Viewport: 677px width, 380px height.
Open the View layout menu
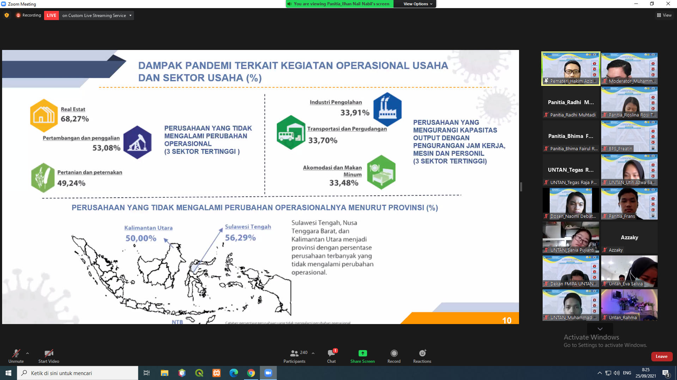[664, 15]
